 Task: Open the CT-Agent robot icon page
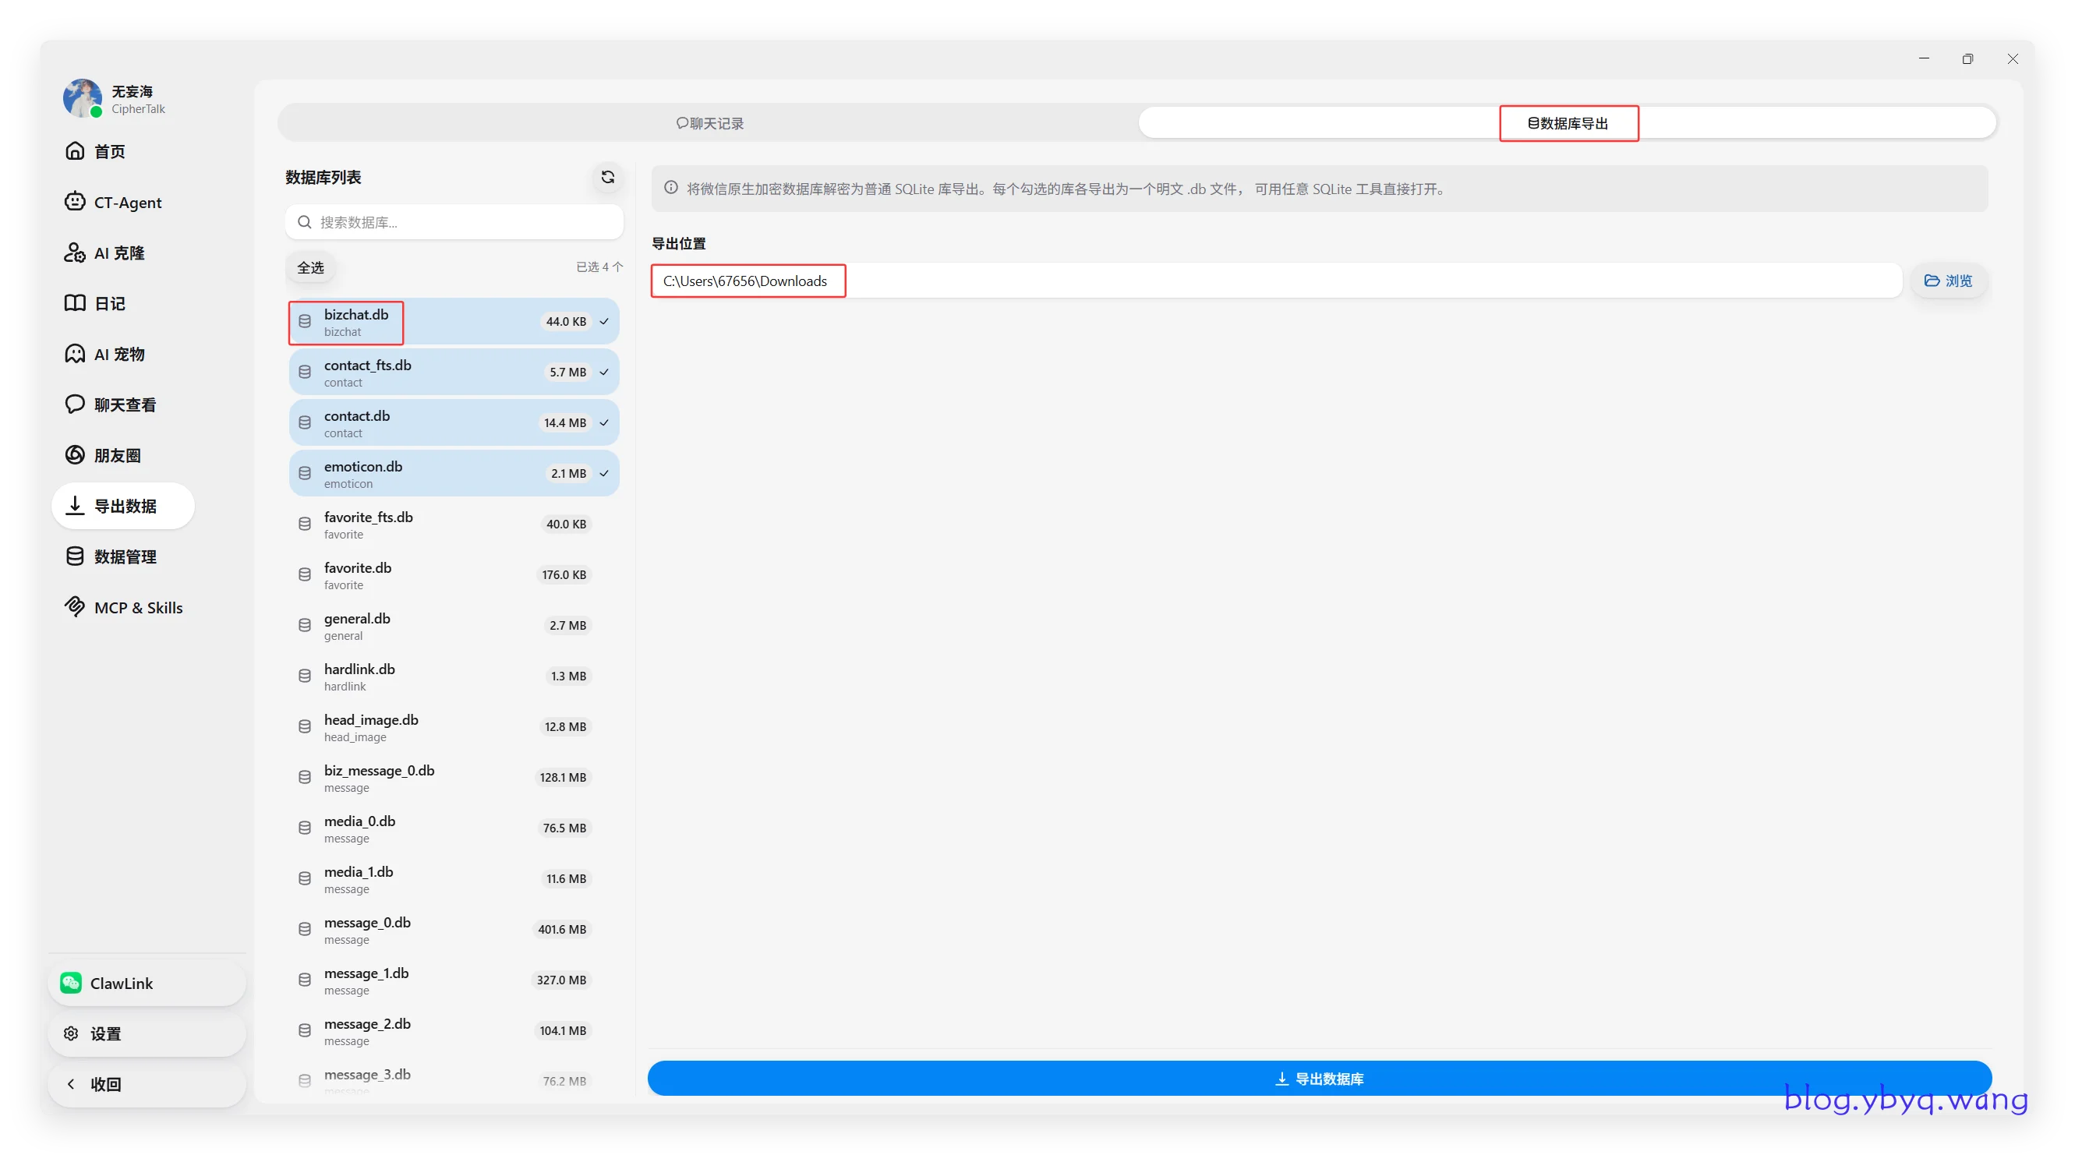tap(75, 201)
